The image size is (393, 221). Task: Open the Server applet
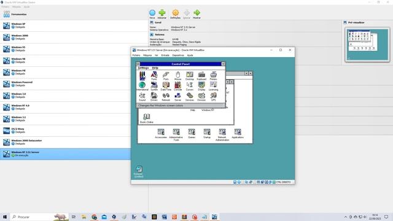(x=177, y=97)
